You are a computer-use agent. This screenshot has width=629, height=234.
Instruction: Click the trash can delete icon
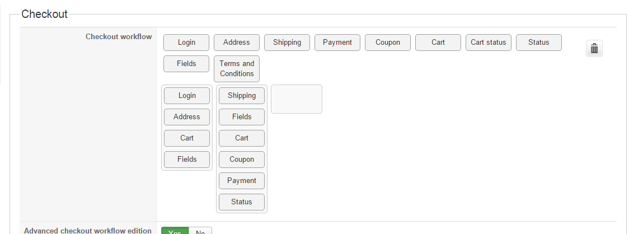pos(594,49)
